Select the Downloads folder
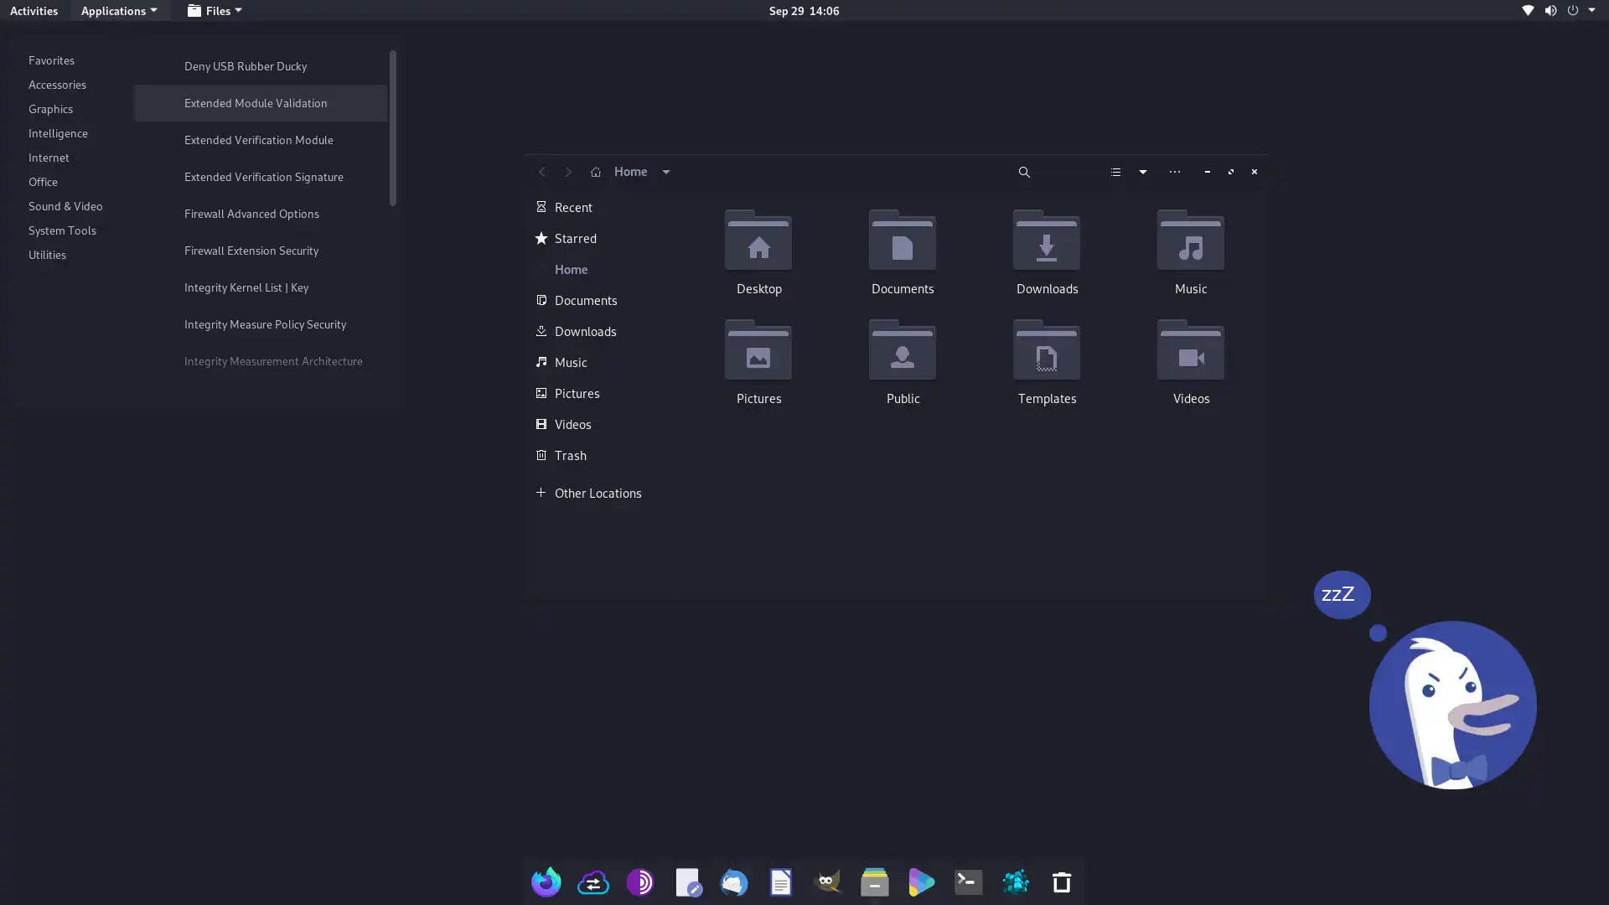 [1047, 251]
